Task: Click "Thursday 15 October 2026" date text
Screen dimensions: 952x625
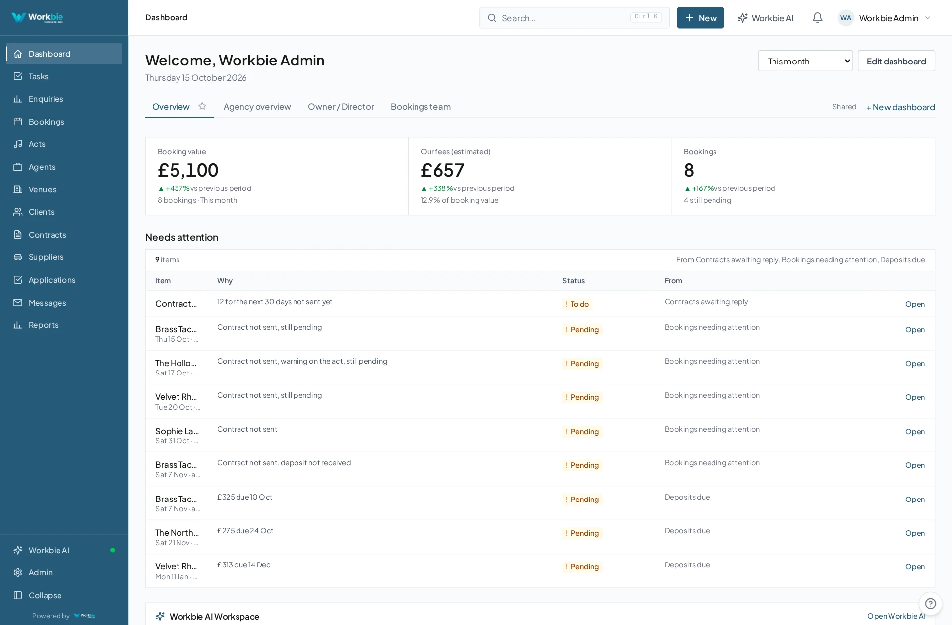Action: (196, 78)
